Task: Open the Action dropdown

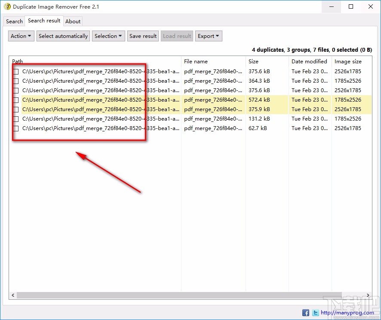Action: tap(21, 36)
